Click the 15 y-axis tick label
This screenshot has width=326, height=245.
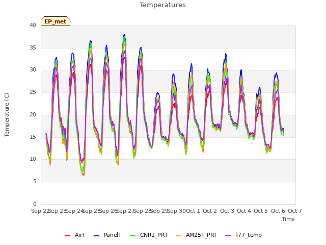tap(33, 137)
